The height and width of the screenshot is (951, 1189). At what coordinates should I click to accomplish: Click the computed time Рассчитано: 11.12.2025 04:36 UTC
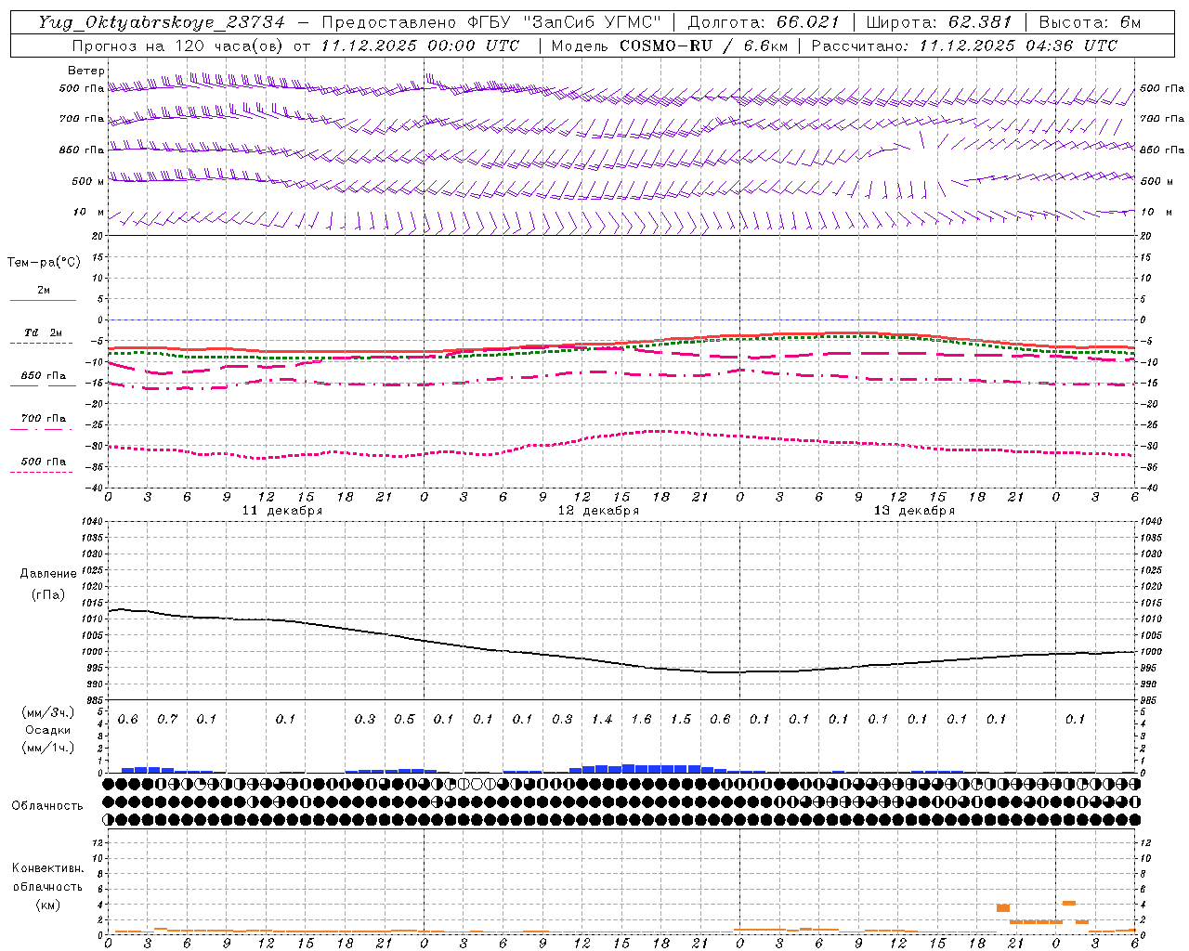pyautogui.click(x=964, y=46)
